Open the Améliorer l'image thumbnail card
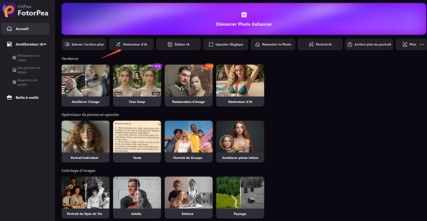 [x=86, y=85]
